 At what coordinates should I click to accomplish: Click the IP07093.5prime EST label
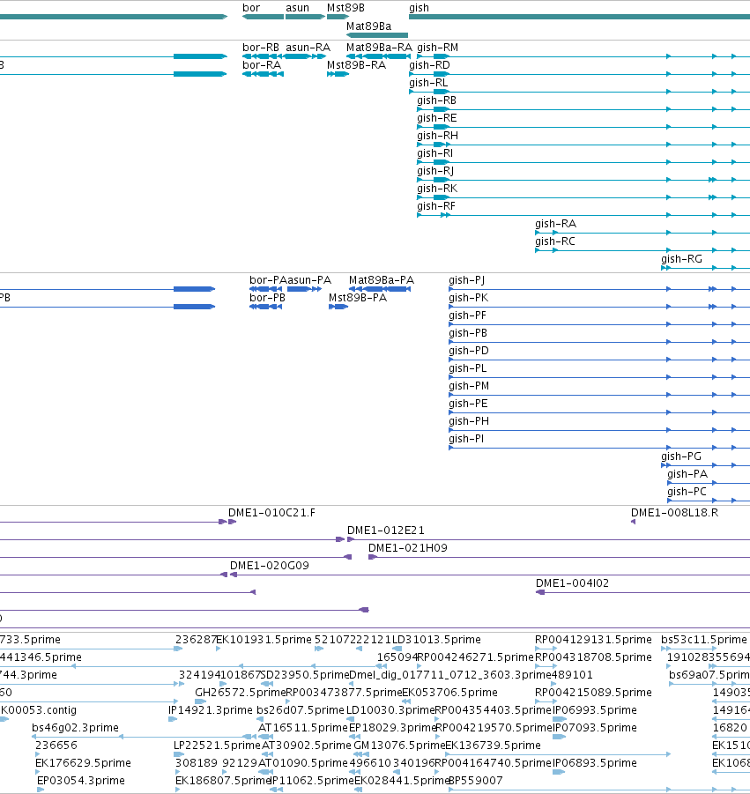(595, 728)
